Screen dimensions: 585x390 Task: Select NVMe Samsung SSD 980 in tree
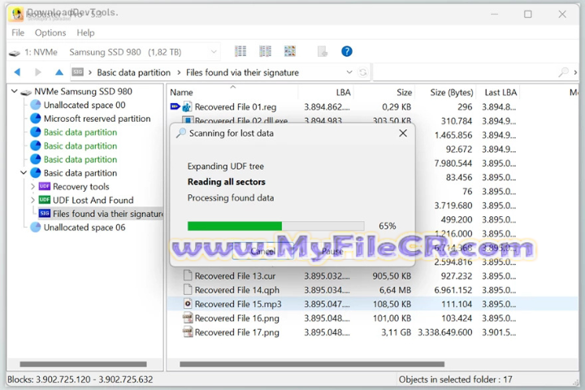click(83, 92)
